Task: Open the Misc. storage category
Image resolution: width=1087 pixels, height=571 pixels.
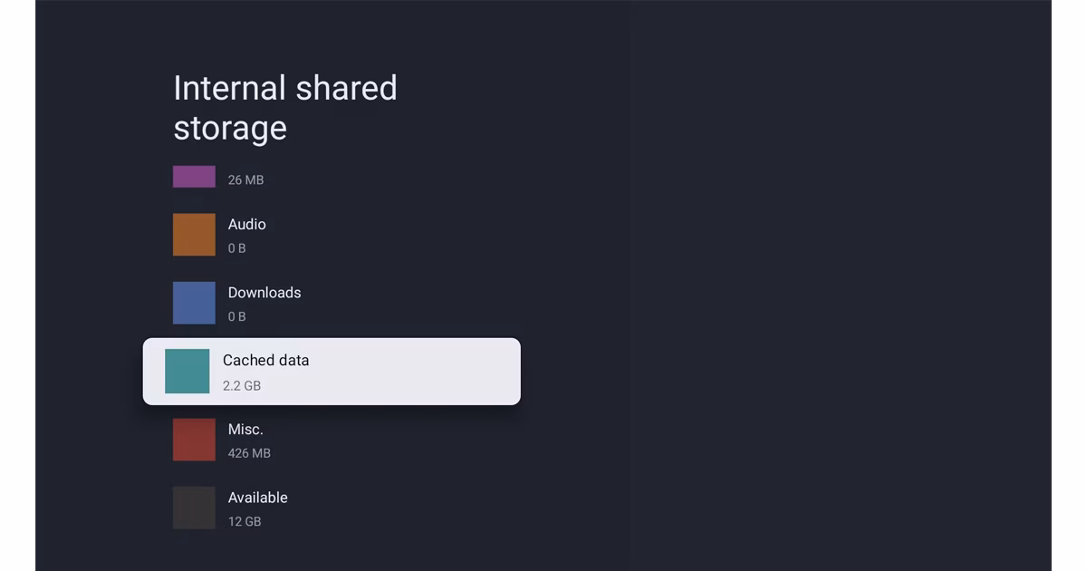Action: coord(245,429)
